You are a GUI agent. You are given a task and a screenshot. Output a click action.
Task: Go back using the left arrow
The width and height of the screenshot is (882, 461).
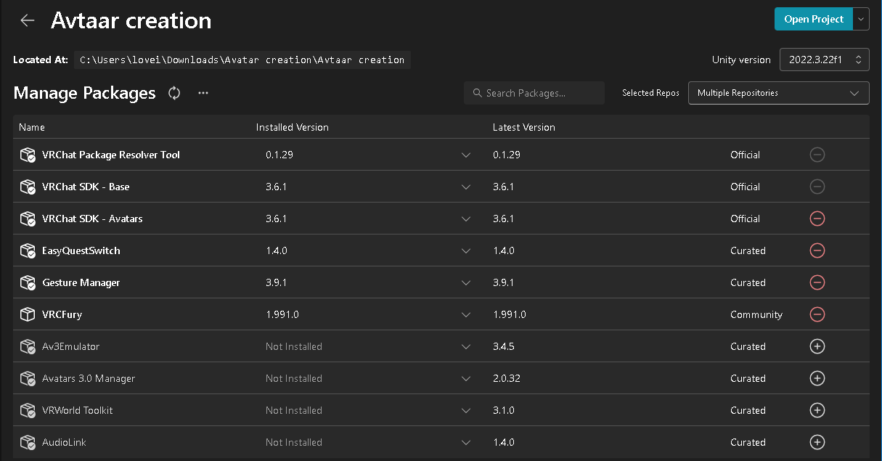[28, 20]
